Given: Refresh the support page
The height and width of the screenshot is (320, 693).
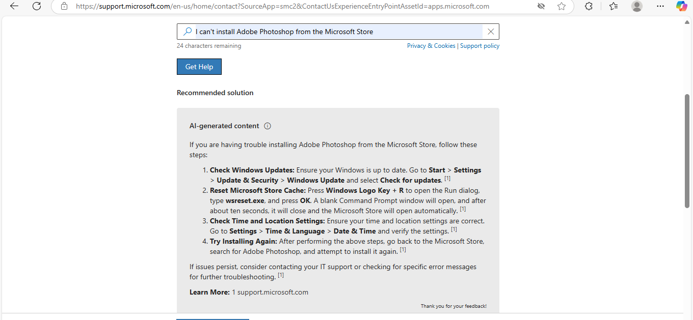Looking at the screenshot, I should click(36, 6).
